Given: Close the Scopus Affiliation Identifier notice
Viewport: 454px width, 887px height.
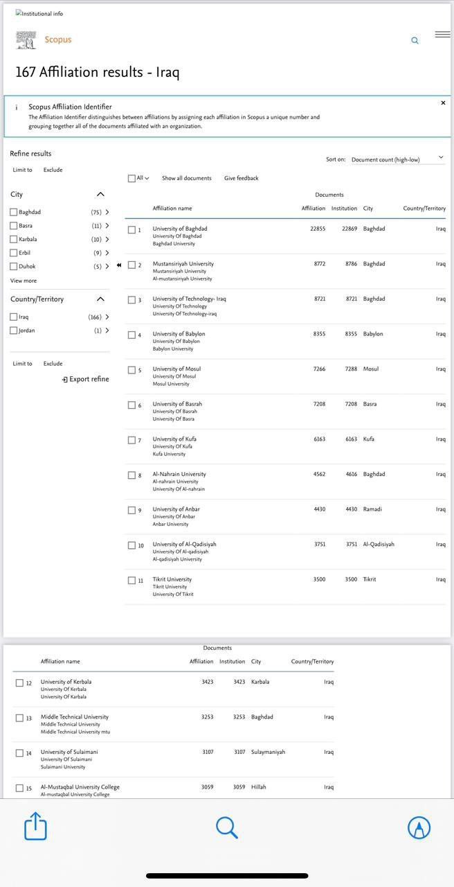Looking at the screenshot, I should [443, 103].
